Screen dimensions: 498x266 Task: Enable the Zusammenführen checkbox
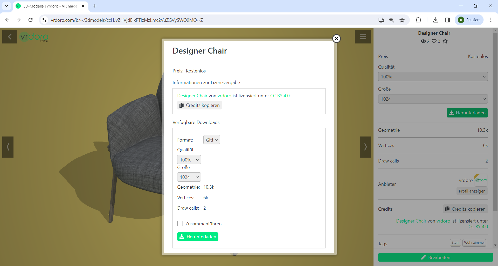pos(180,224)
